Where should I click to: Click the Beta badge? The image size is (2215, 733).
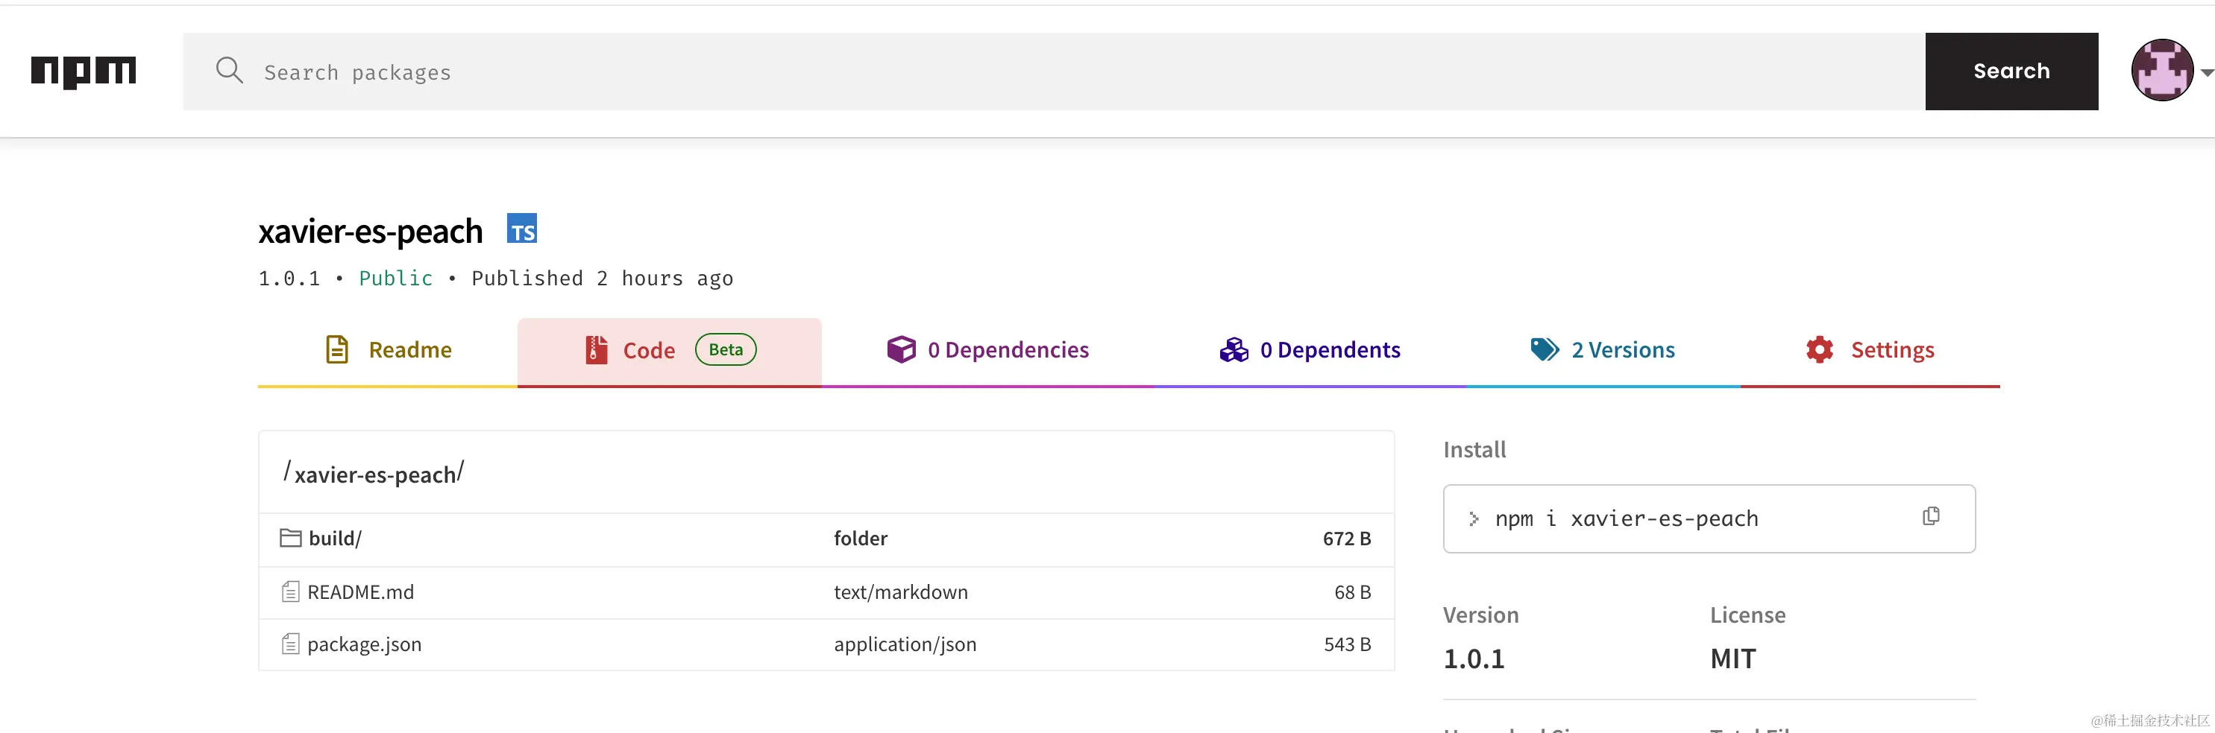[726, 350]
